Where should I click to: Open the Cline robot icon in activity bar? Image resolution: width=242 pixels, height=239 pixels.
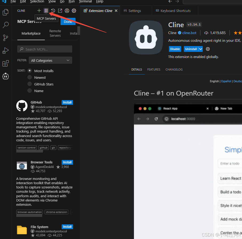coord(6,76)
